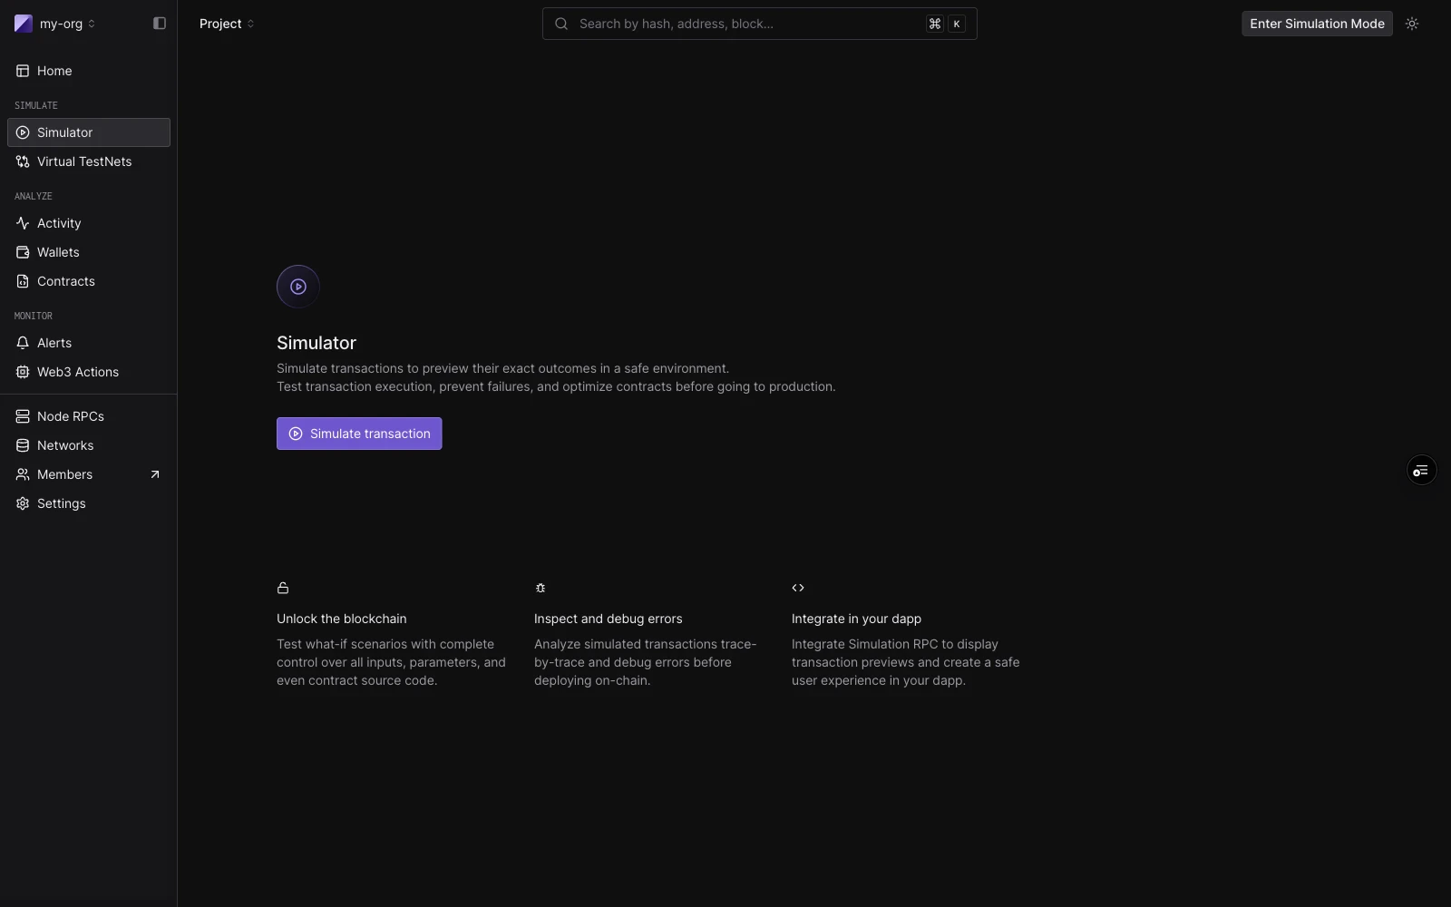The height and width of the screenshot is (907, 1451).
Task: Click the K key shortcut badge
Action: click(x=957, y=24)
